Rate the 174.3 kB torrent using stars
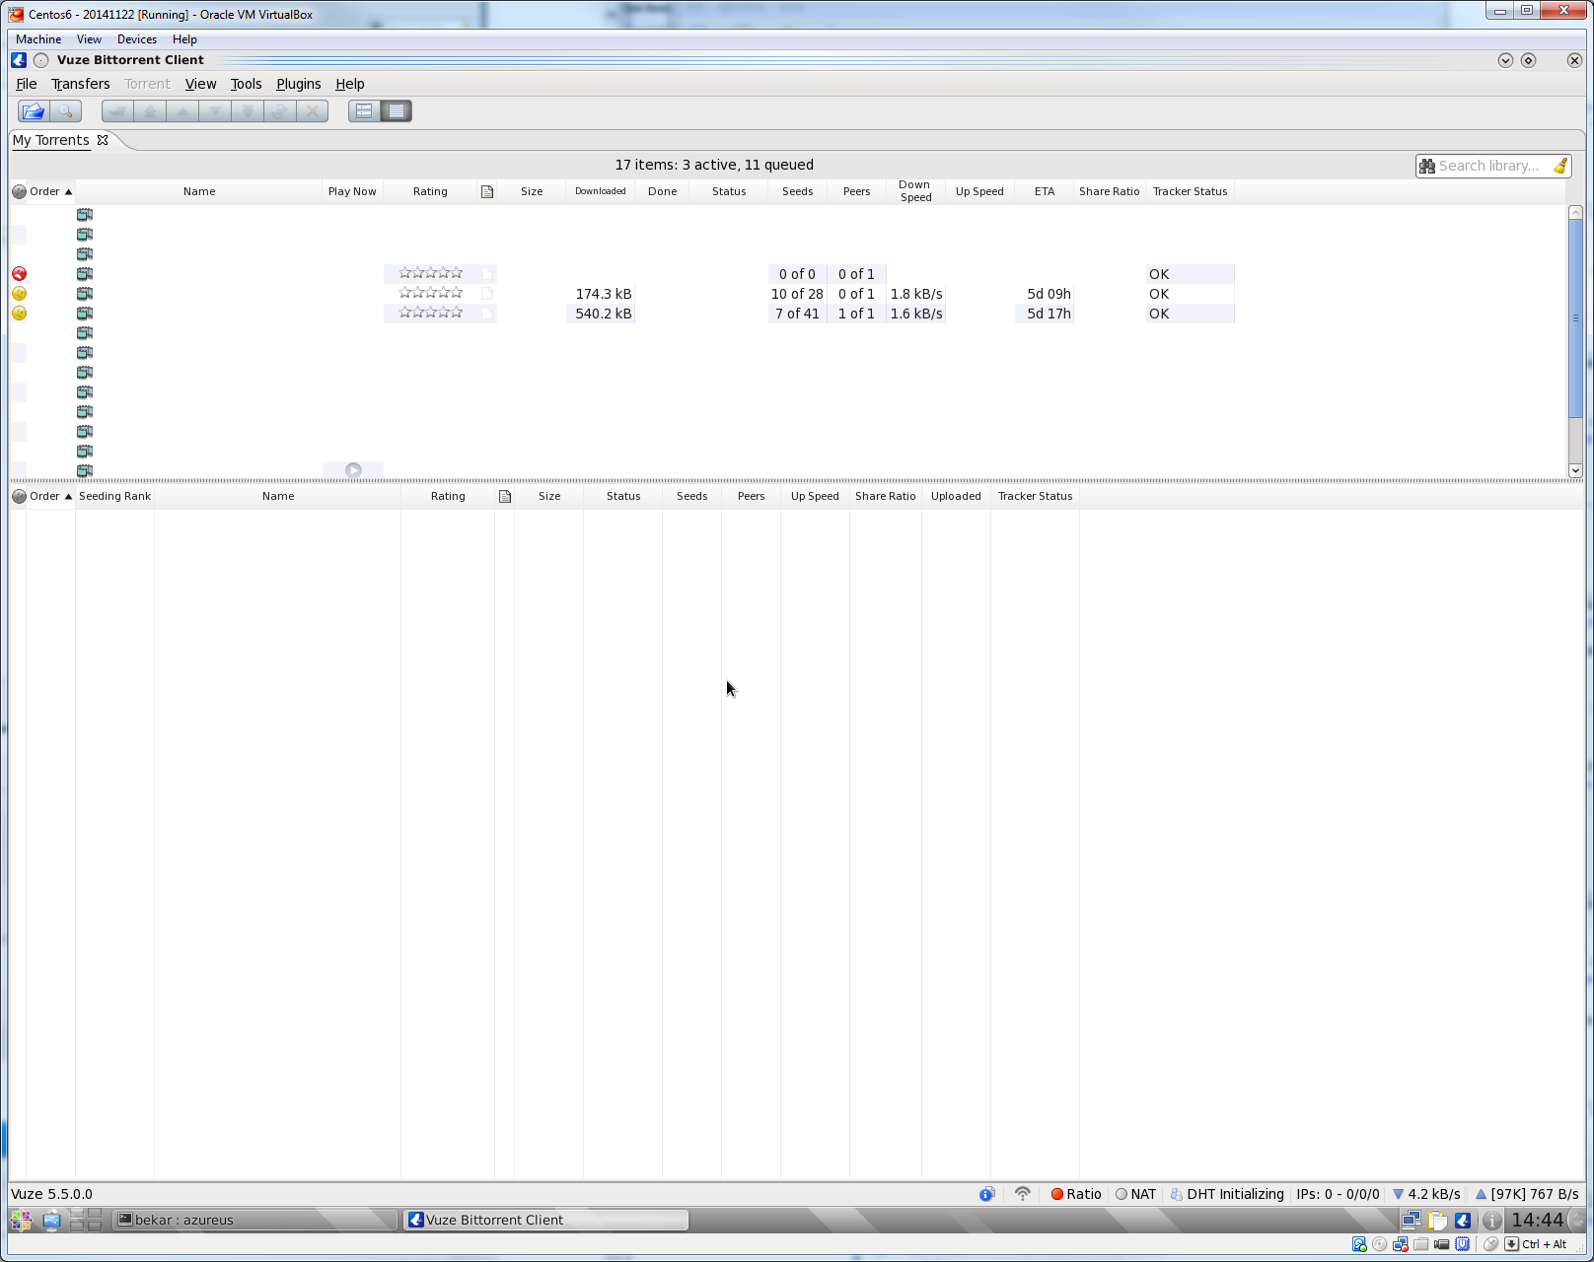This screenshot has width=1594, height=1262. point(430,293)
